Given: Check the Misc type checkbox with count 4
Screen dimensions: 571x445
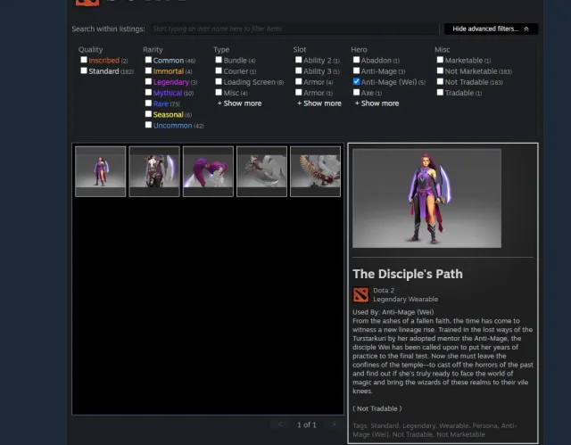Looking at the screenshot, I should [219, 93].
